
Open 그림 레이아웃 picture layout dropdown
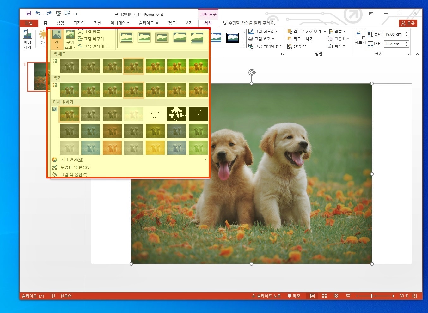click(265, 46)
